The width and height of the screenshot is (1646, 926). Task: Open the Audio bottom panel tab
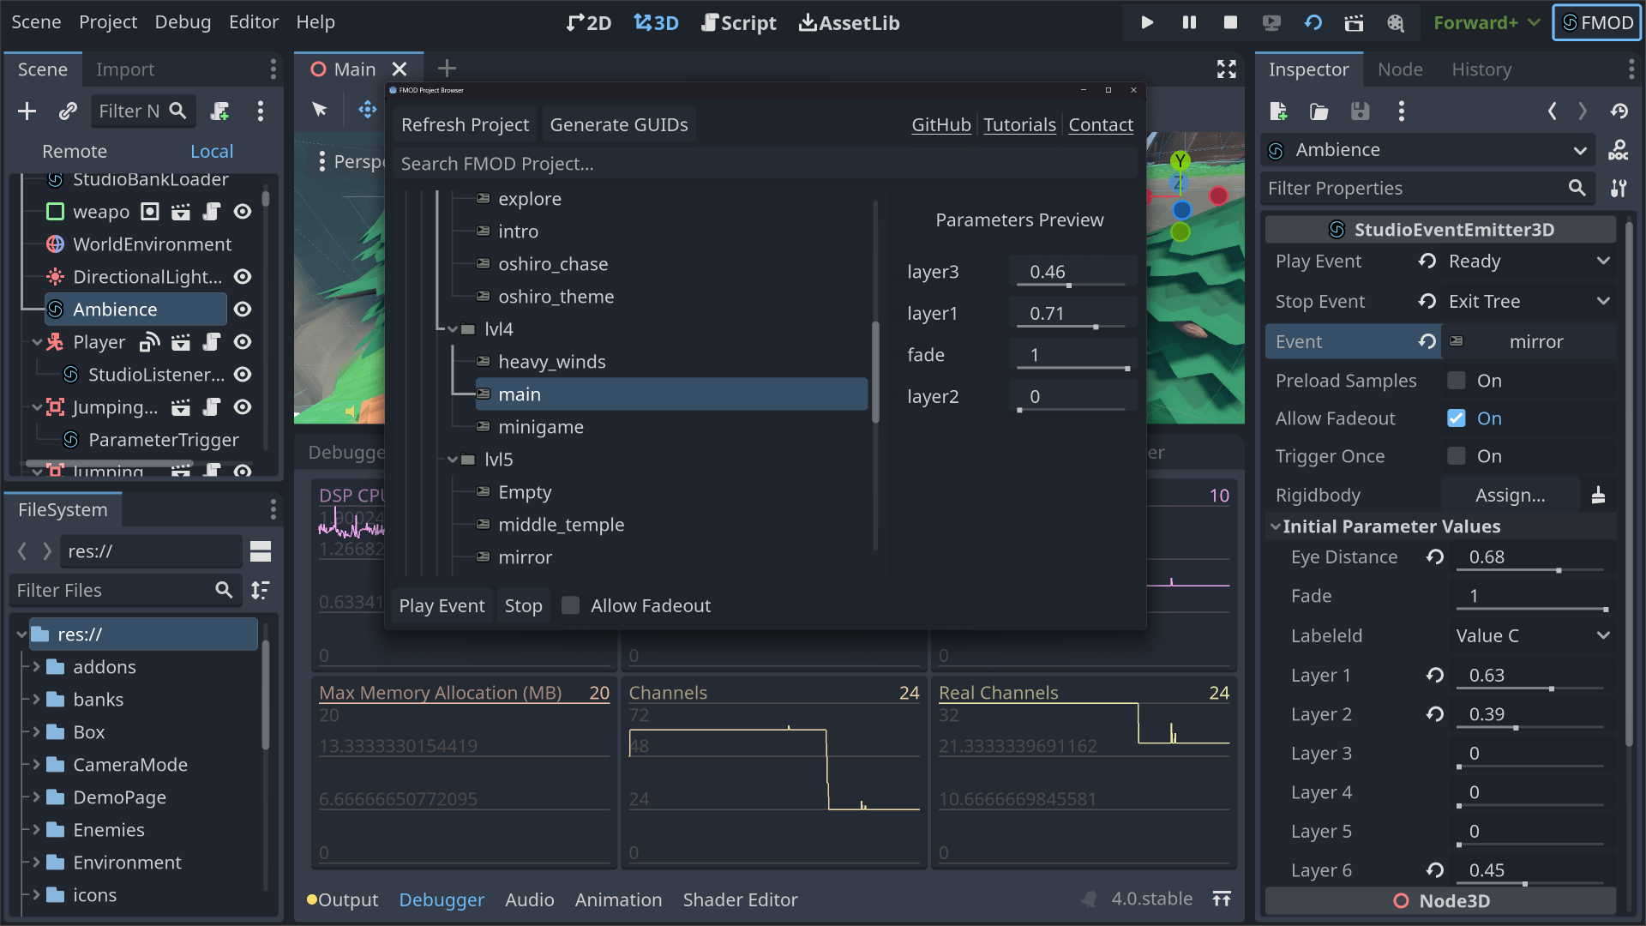coord(530,899)
